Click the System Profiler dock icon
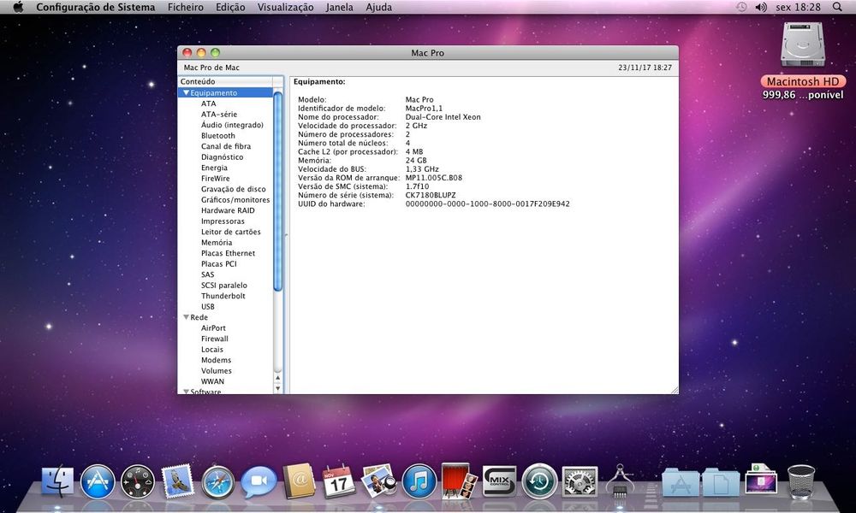This screenshot has height=513, width=856. [620, 481]
